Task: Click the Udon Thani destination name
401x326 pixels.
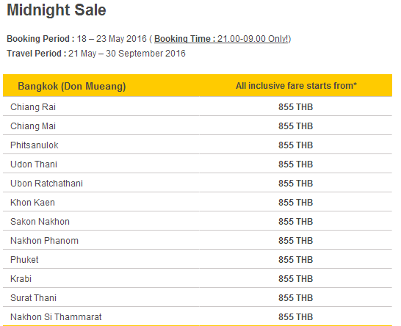Action: pos(34,164)
